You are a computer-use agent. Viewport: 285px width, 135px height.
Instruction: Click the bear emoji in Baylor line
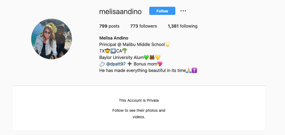click(152, 57)
